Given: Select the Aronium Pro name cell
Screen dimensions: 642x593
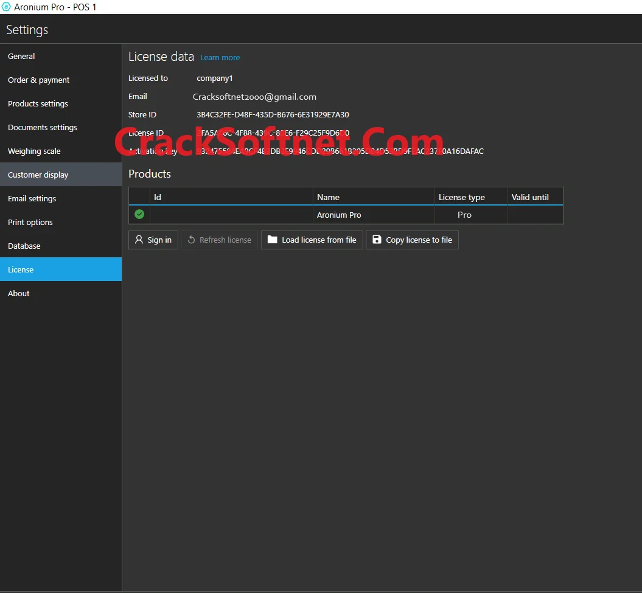Looking at the screenshot, I should tap(374, 215).
